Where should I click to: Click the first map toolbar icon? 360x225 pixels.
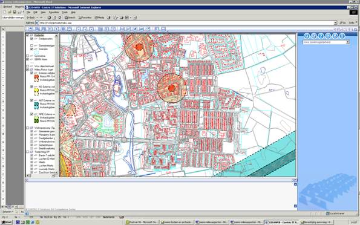point(30,29)
